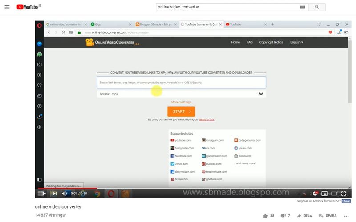Image resolution: width=356 pixels, height=222 pixels.
Task: Play the video with the play button
Action: (44, 194)
